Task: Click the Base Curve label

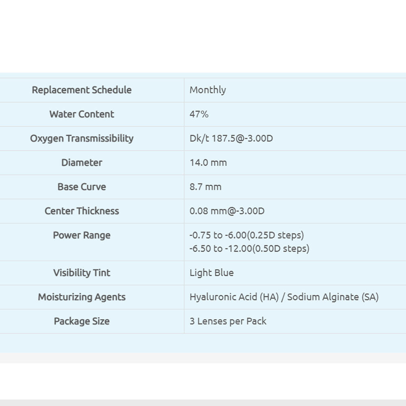Action: coord(82,187)
